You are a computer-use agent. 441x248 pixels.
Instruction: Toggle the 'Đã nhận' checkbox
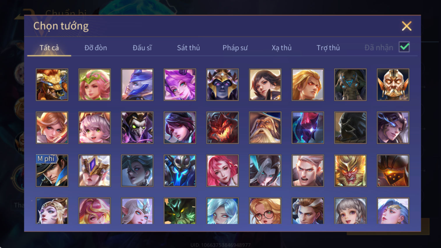[404, 47]
